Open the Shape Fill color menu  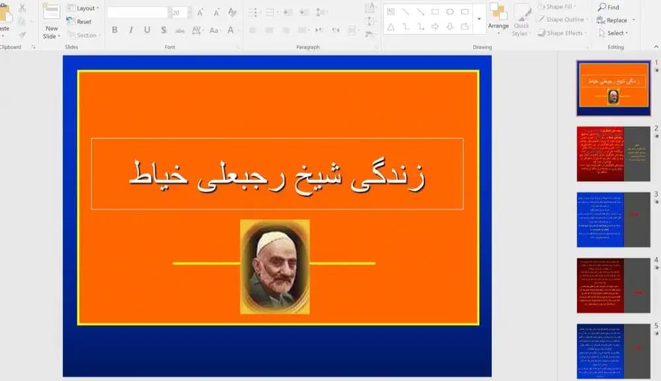click(557, 7)
